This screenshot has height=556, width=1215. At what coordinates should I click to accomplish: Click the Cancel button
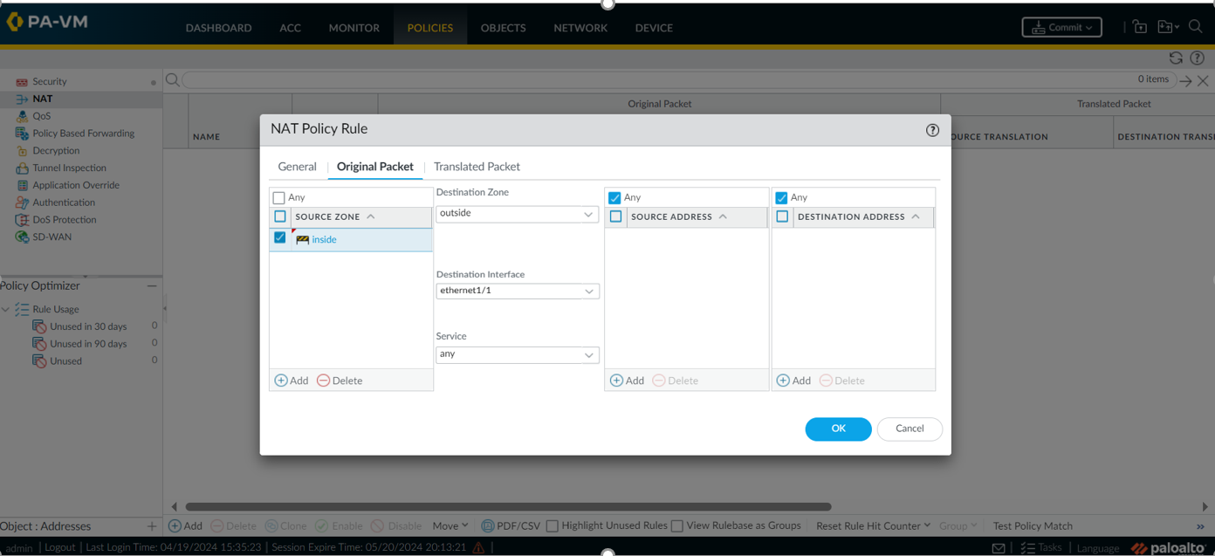(x=910, y=429)
